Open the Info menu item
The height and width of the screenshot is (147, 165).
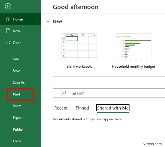pyautogui.click(x=16, y=59)
